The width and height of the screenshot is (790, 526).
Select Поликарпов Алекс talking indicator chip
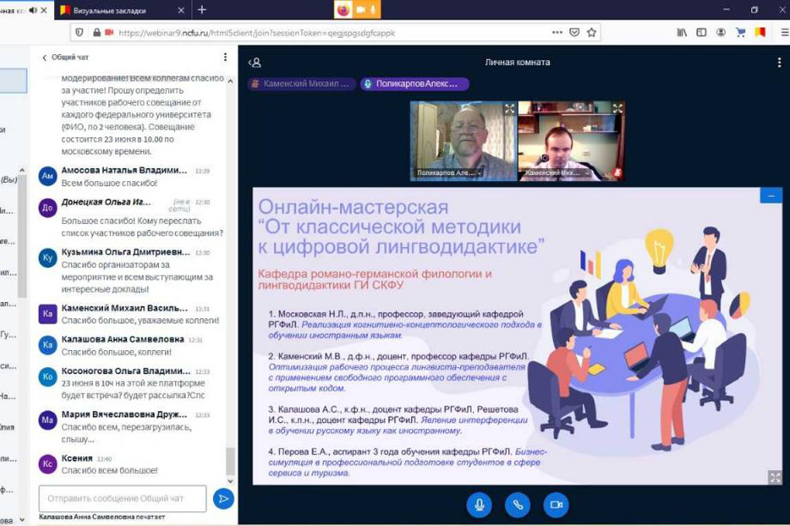[415, 84]
